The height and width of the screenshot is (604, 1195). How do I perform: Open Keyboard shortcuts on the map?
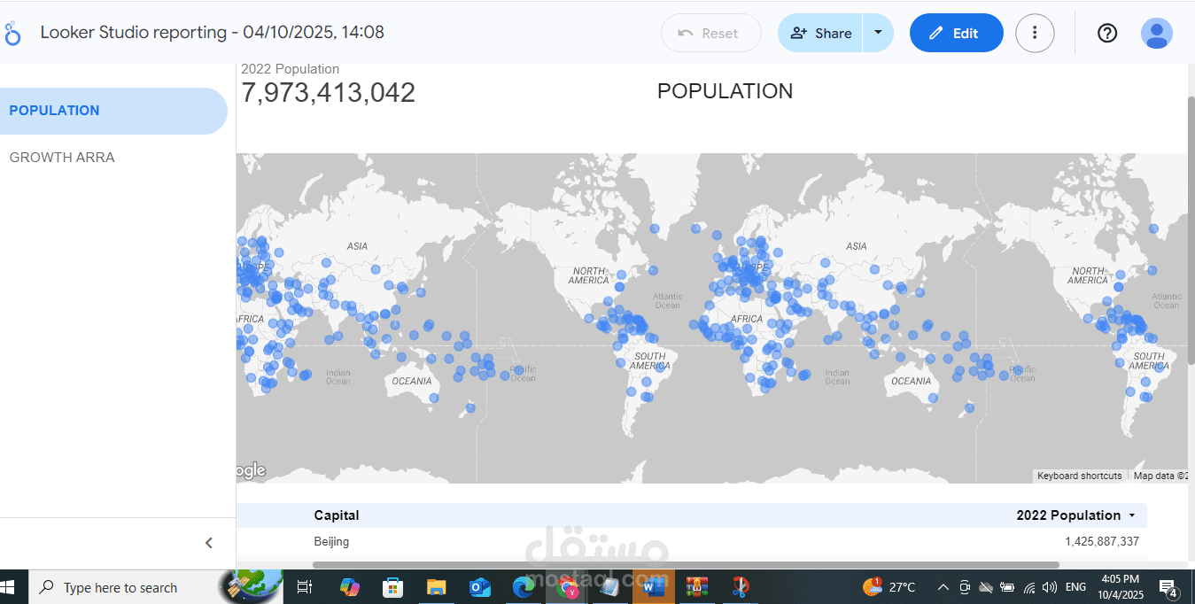pos(1079,476)
